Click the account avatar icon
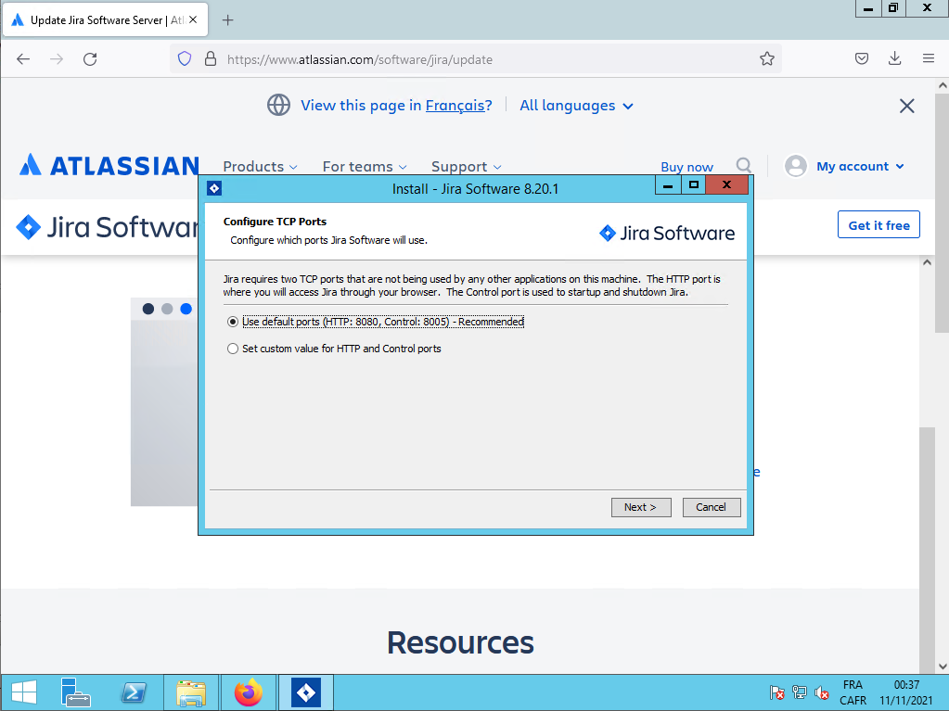949x711 pixels. tap(796, 166)
